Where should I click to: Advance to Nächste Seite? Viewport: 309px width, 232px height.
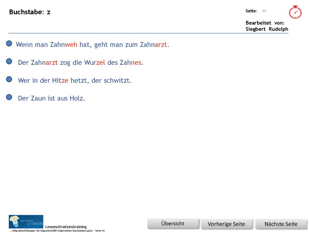click(x=281, y=224)
